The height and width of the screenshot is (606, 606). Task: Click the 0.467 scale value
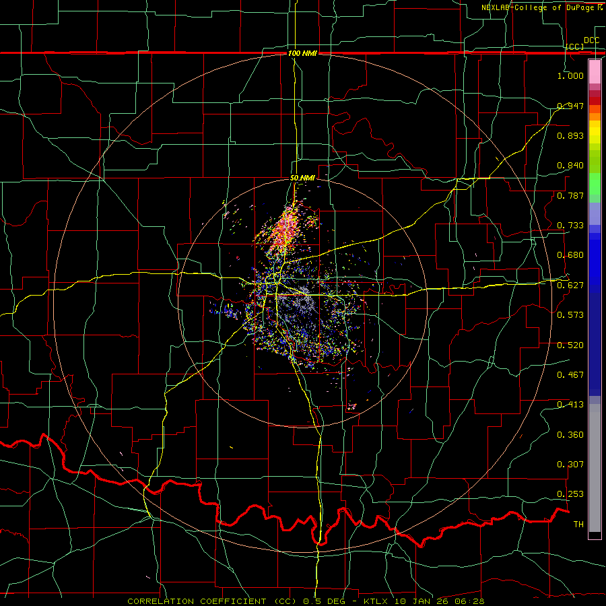coord(570,375)
